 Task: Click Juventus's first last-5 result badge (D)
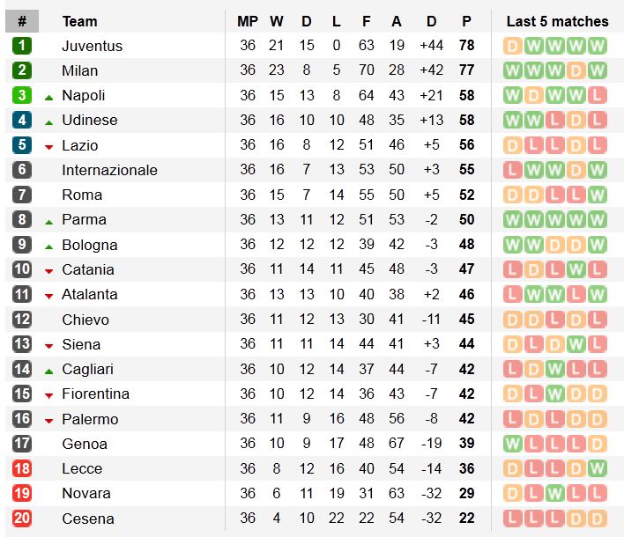coord(513,46)
